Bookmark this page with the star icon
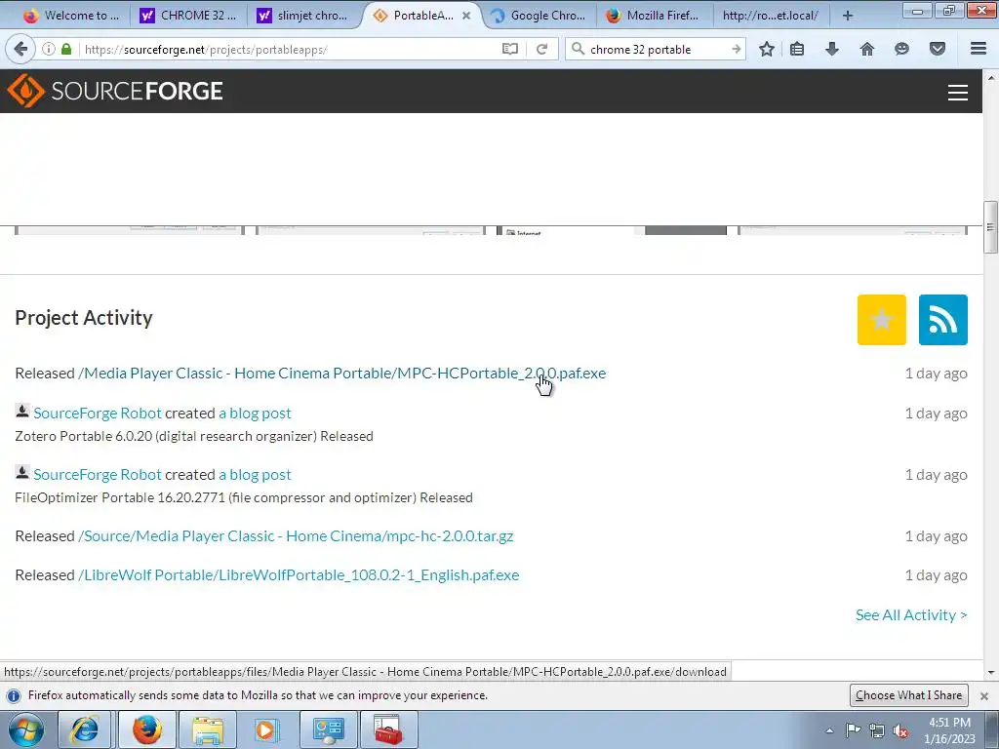Screen dimensions: 999x749 point(767,49)
